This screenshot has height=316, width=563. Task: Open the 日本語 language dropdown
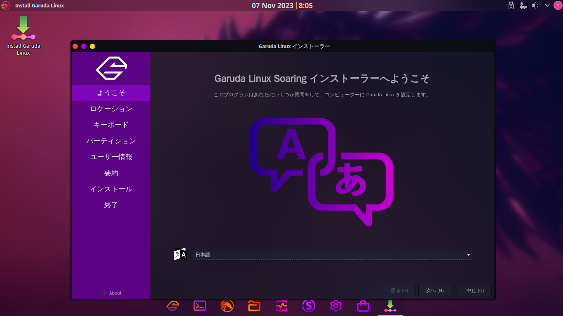click(x=333, y=255)
